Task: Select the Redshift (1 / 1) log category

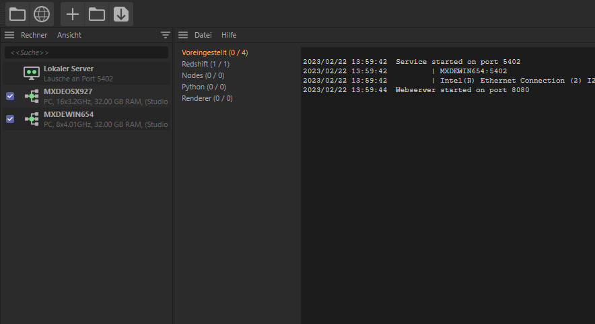Action: click(206, 64)
